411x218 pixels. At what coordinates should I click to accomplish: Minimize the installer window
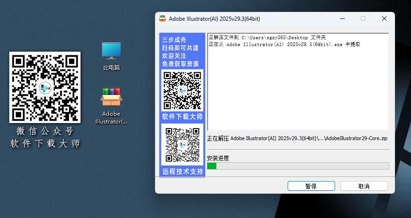[x=342, y=18]
